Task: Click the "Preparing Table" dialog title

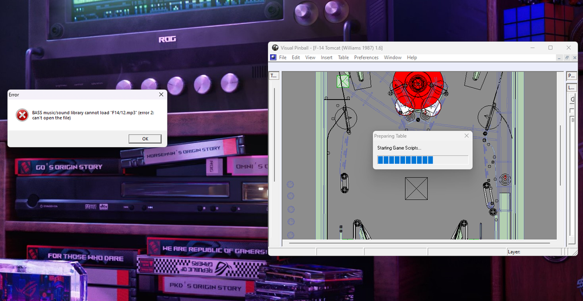Action: (x=391, y=136)
